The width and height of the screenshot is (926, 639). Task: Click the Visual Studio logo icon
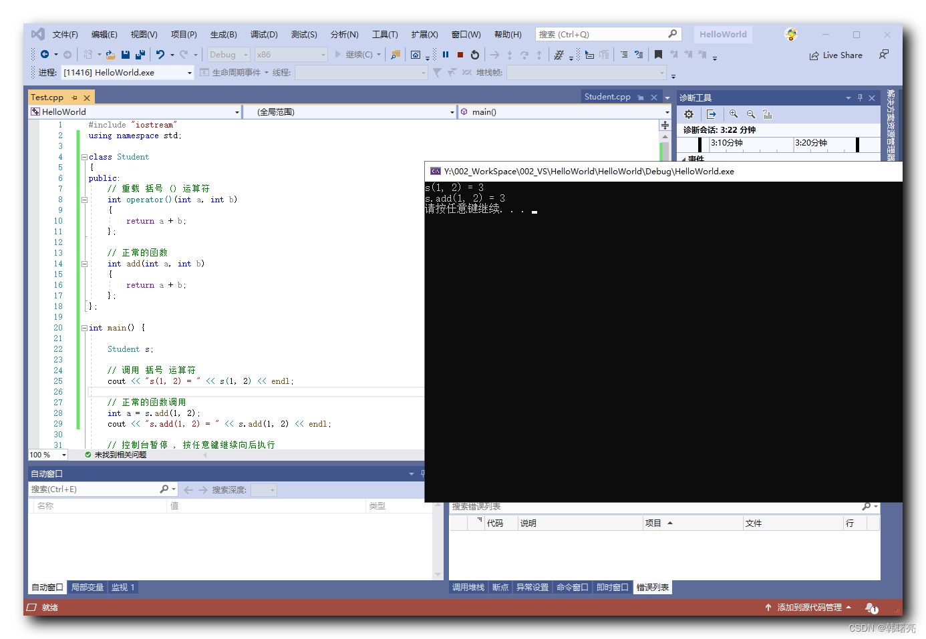tap(38, 34)
